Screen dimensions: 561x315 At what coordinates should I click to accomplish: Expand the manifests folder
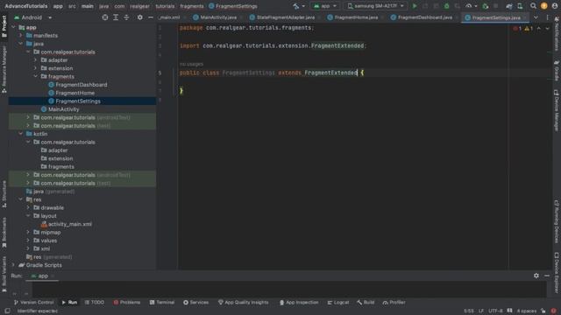[21, 35]
